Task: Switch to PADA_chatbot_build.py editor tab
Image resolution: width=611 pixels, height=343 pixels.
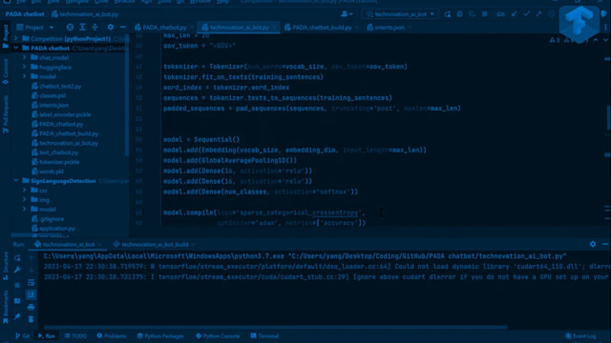Action: click(321, 28)
